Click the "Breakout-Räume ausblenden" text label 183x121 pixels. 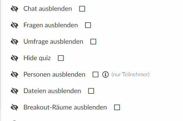(65, 107)
